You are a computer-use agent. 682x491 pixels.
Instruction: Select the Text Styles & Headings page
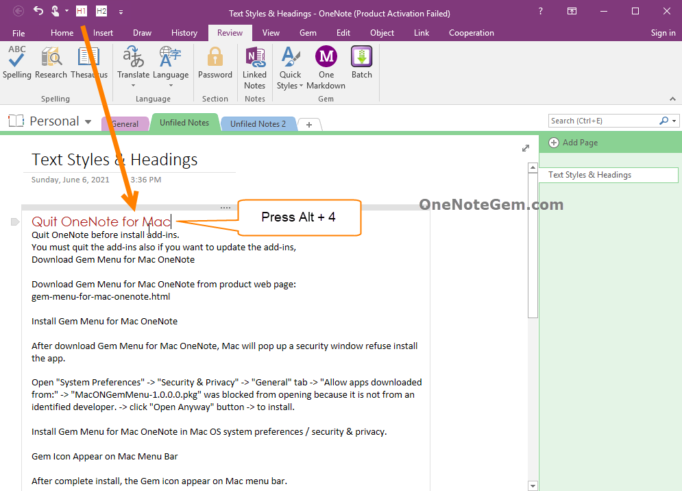609,175
